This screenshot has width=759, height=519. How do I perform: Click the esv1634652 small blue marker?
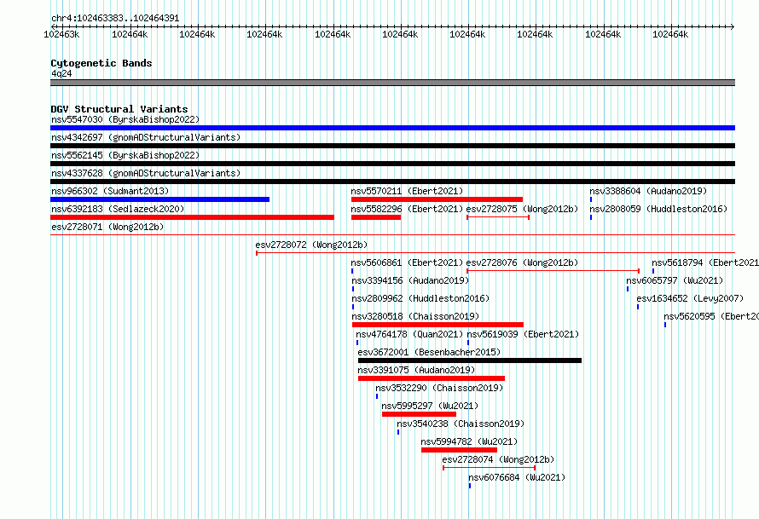tap(638, 307)
